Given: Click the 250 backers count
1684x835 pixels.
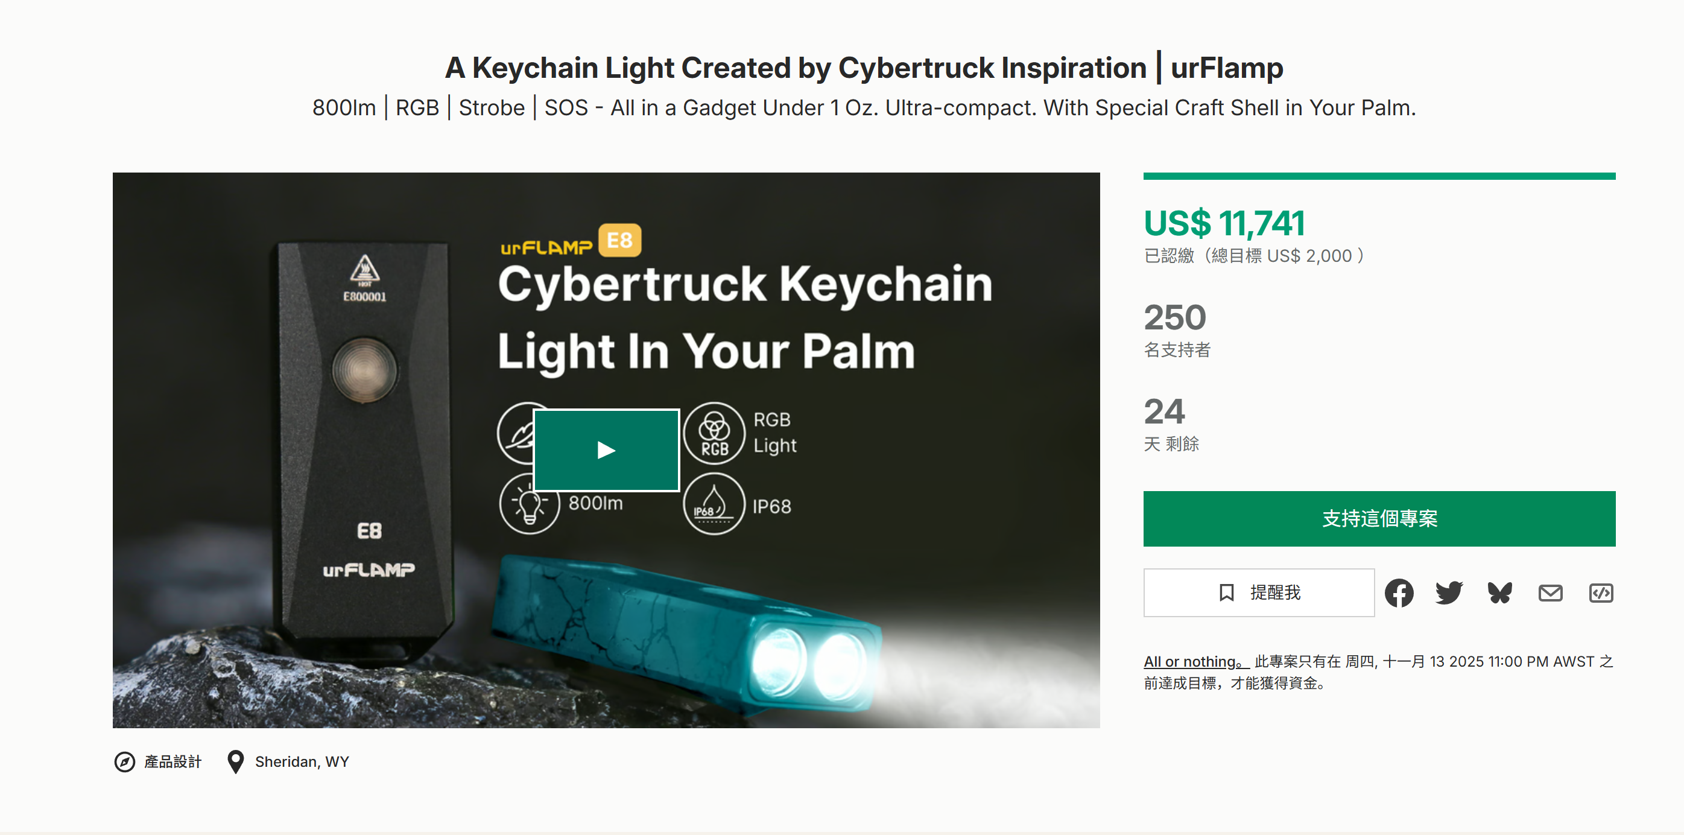Looking at the screenshot, I should click(1175, 318).
